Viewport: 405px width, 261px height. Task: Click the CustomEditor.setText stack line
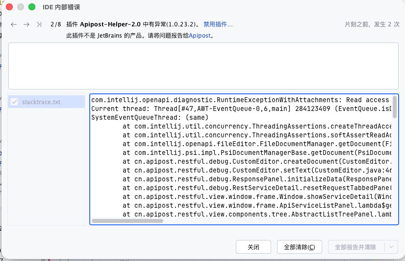tap(257, 170)
